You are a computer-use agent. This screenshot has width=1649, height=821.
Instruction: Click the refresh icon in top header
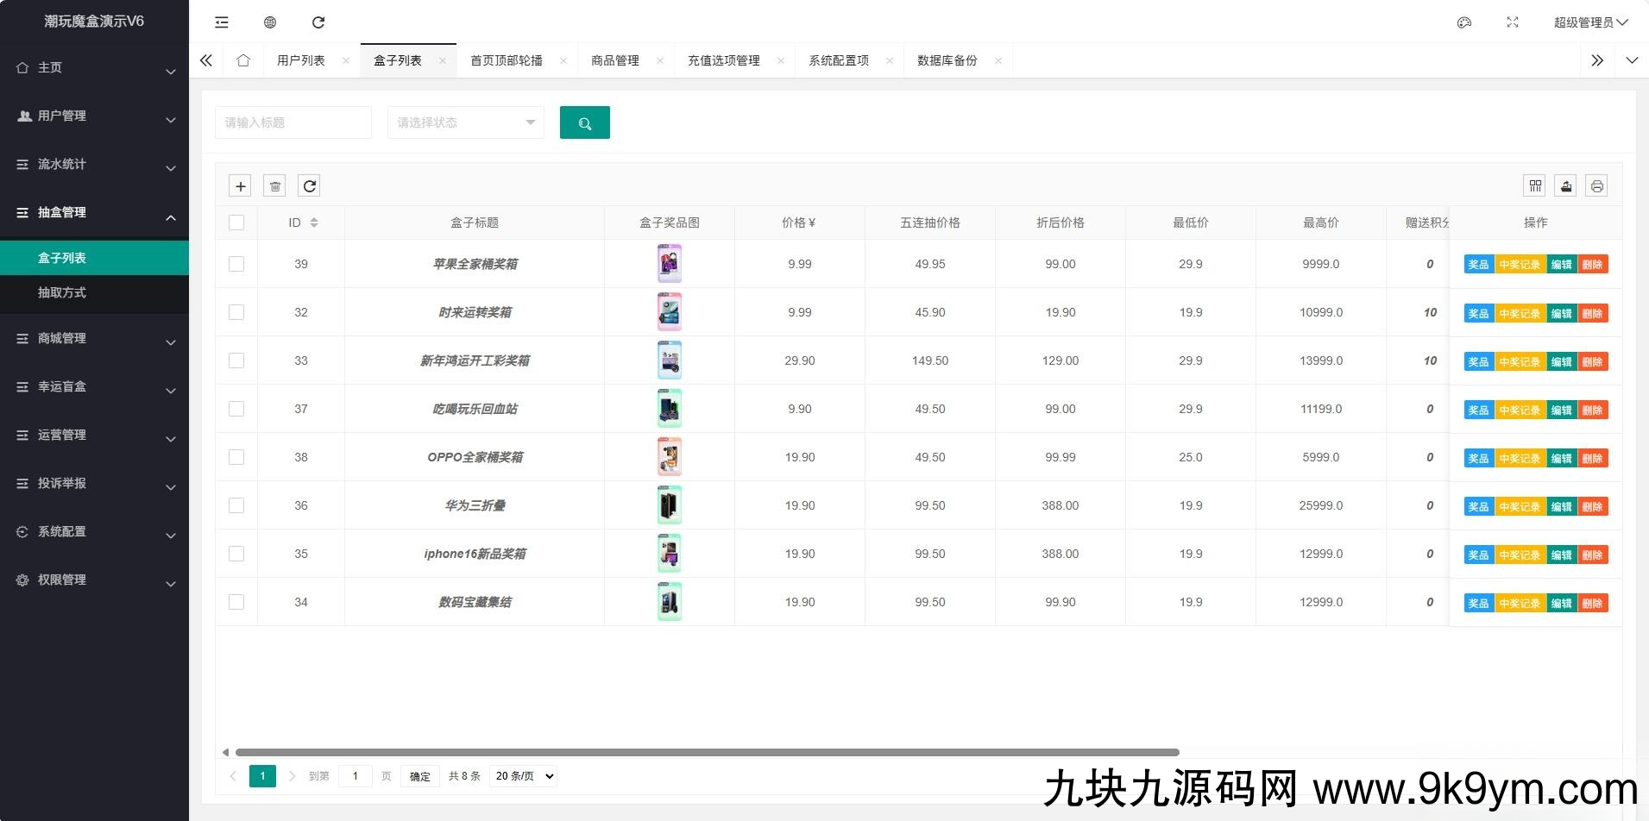click(x=318, y=22)
